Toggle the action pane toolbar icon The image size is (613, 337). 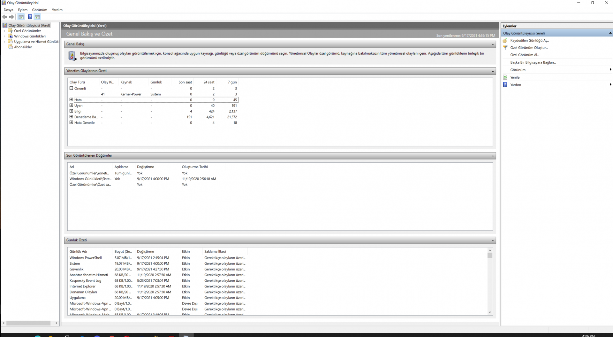tap(37, 17)
